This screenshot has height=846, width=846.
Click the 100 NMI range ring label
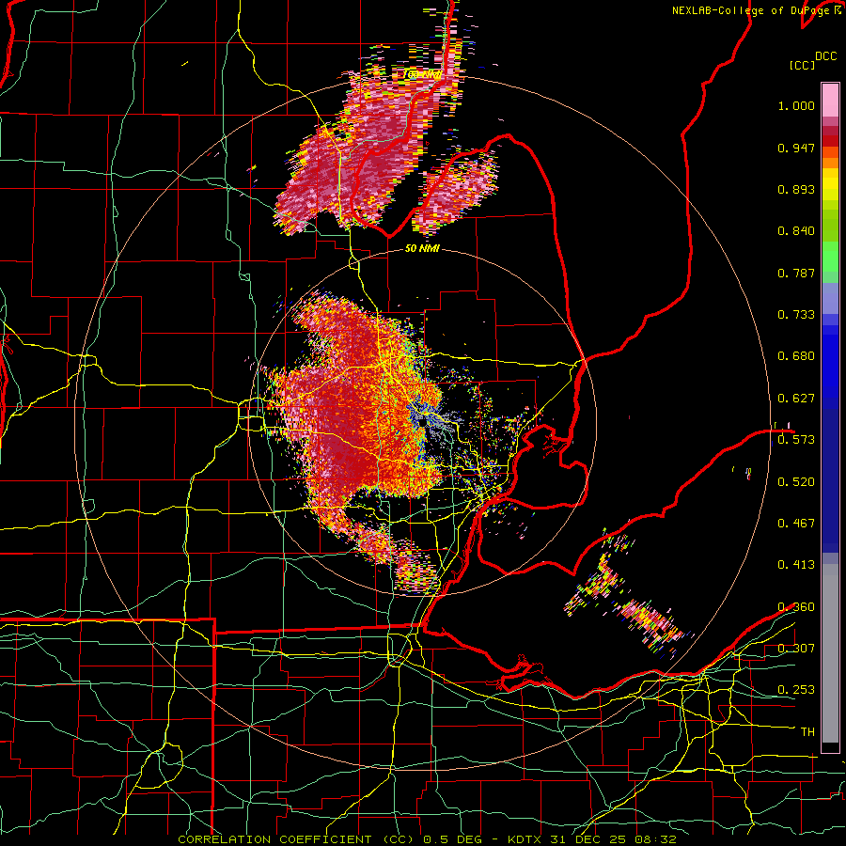point(422,74)
